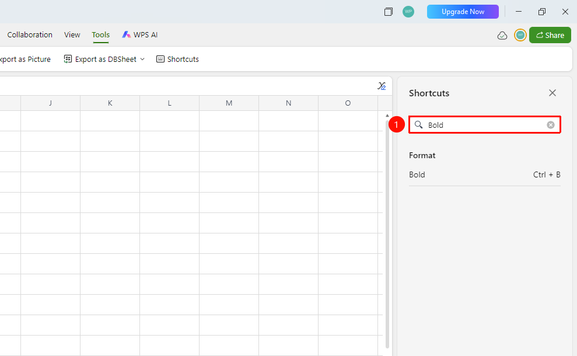The height and width of the screenshot is (356, 577).
Task: Select column J header
Action: (x=50, y=103)
